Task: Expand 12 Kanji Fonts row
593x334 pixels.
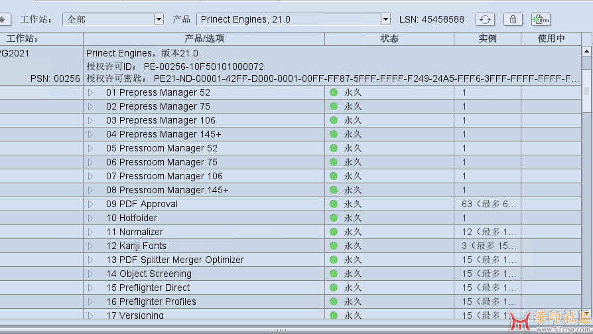Action: 90,246
